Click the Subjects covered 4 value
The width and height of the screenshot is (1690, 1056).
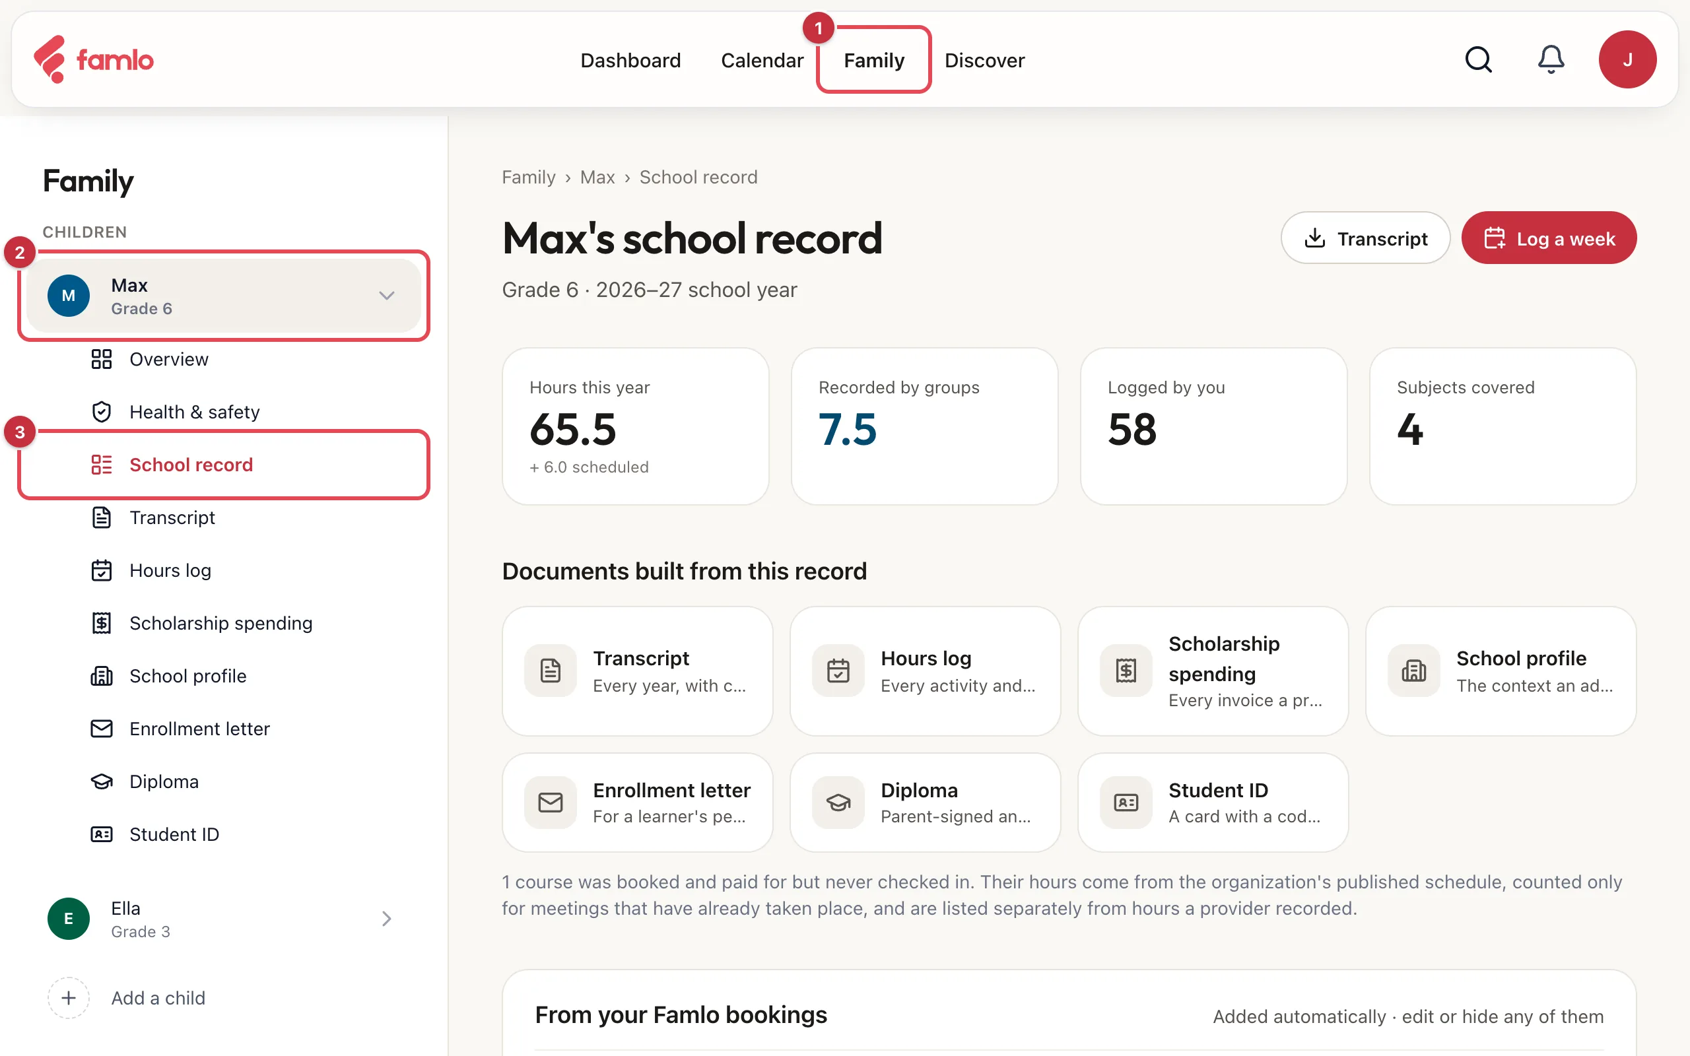click(1410, 429)
